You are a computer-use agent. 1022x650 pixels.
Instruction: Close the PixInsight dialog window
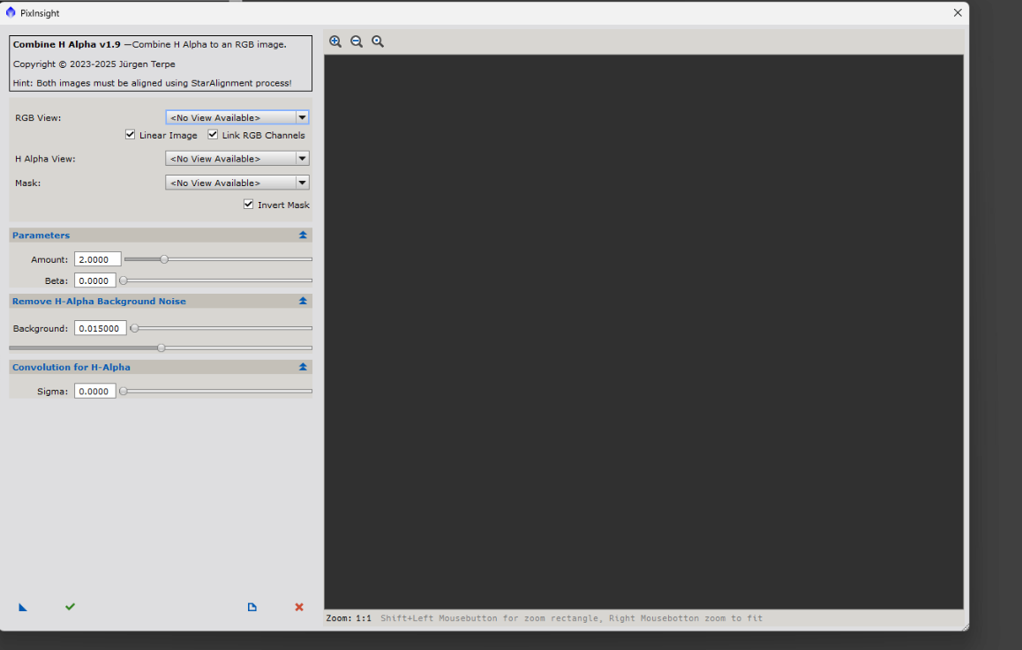coord(958,12)
